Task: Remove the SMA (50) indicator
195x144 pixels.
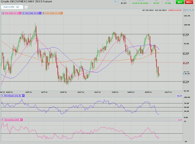Action: coord(40,13)
